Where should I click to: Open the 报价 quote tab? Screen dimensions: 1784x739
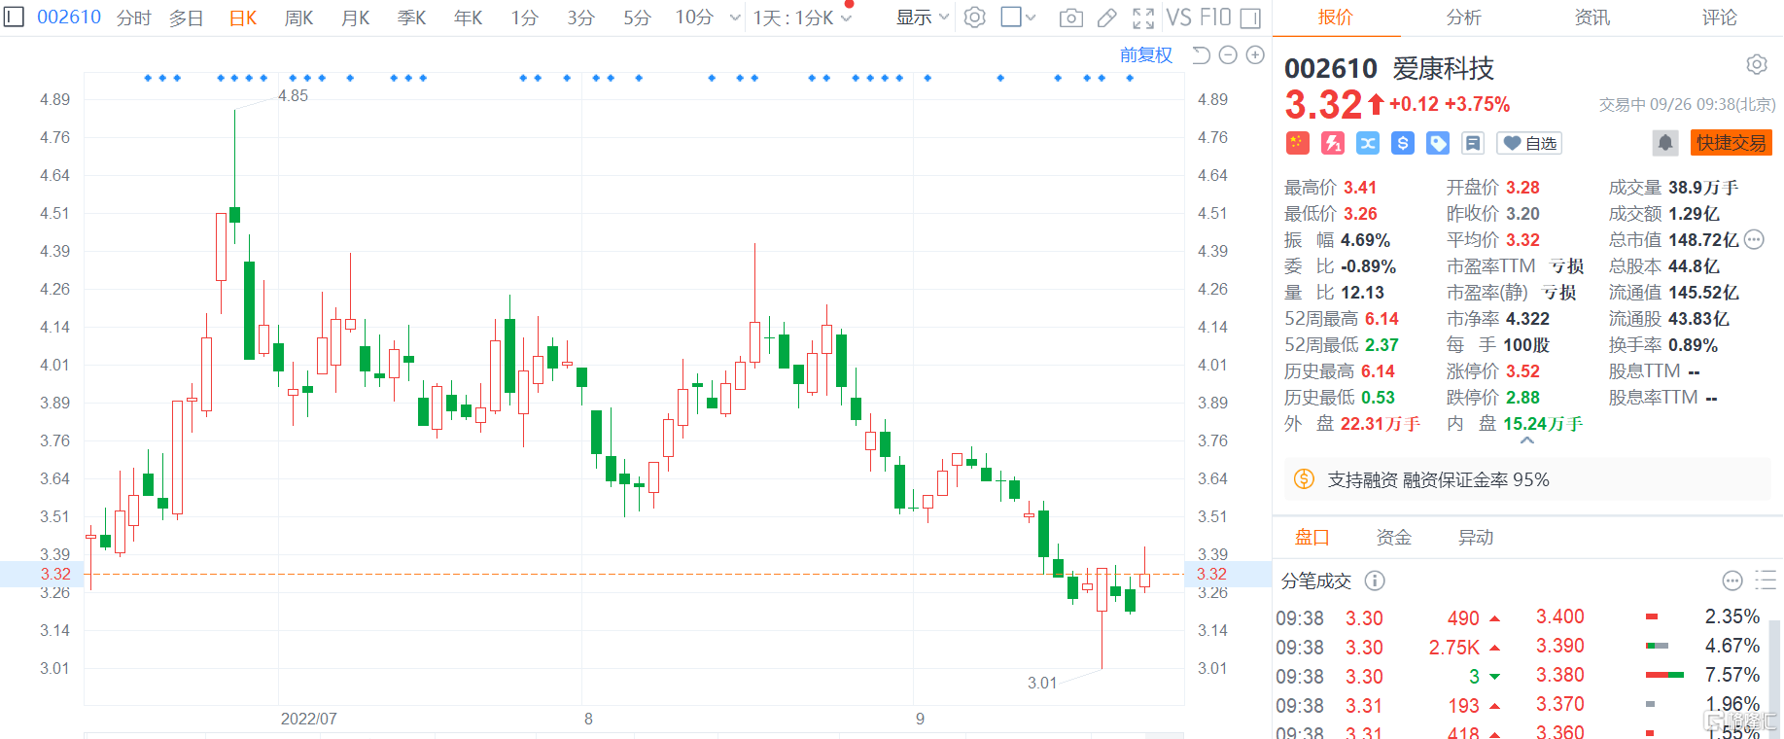pyautogui.click(x=1335, y=18)
